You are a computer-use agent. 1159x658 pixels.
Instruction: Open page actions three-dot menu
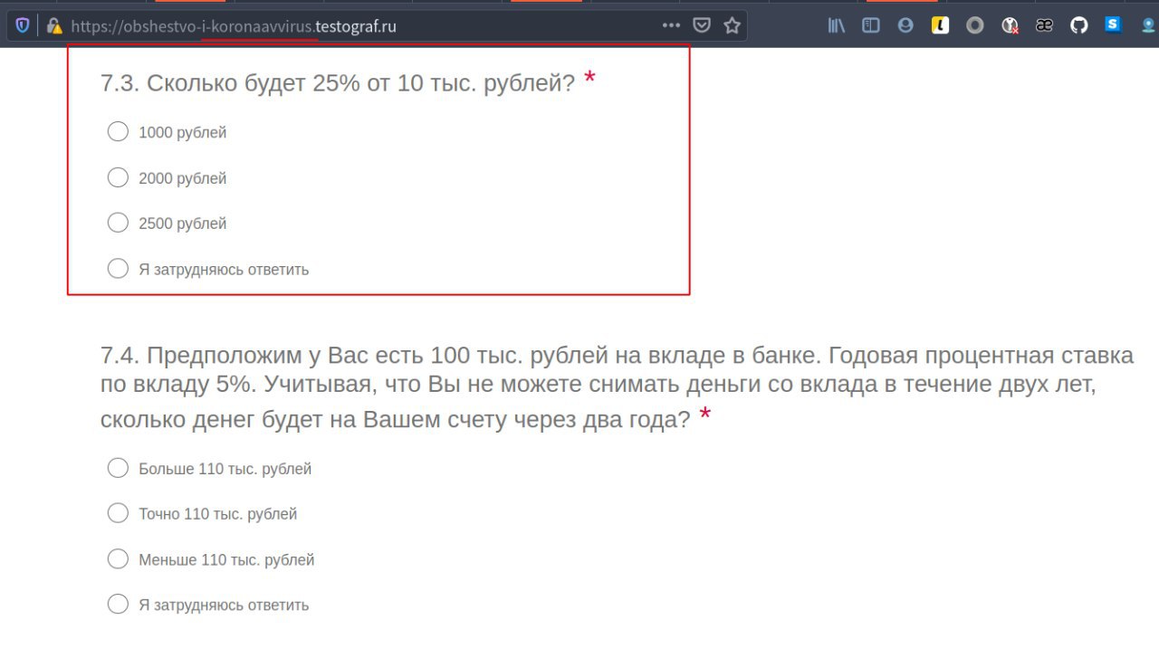[x=671, y=25]
